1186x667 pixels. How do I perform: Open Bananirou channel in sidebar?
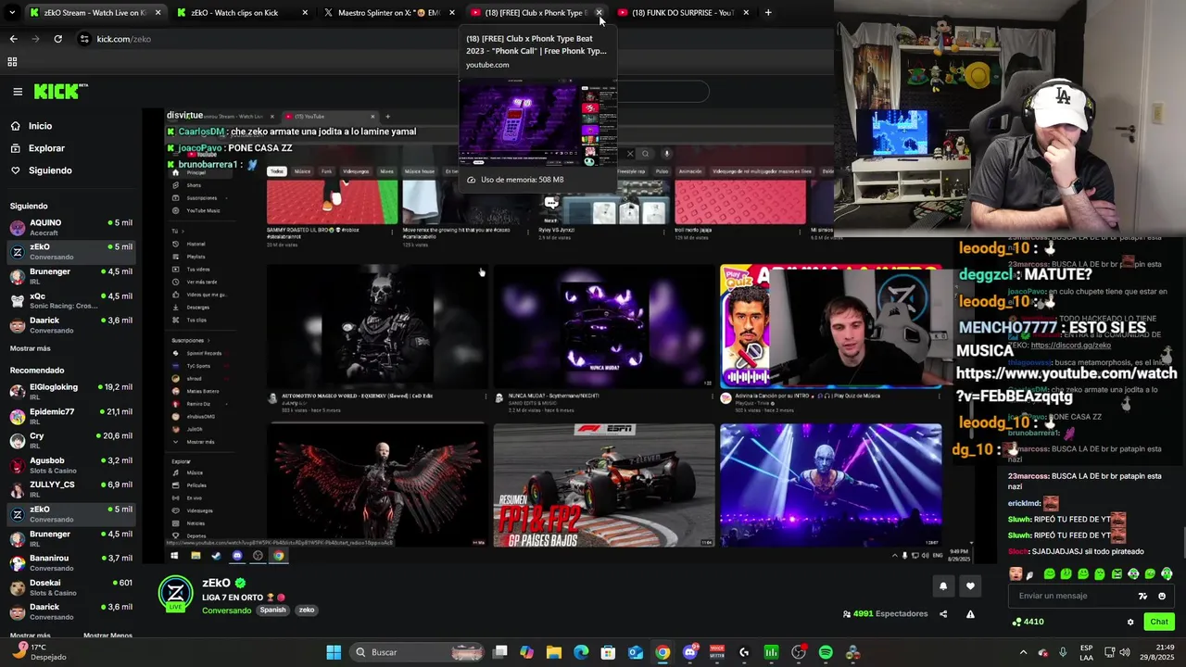pos(70,563)
